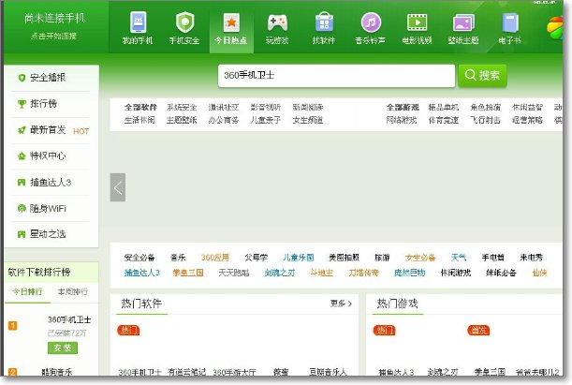Click the 随身WiFi icon
The width and height of the screenshot is (572, 385).
(22, 208)
